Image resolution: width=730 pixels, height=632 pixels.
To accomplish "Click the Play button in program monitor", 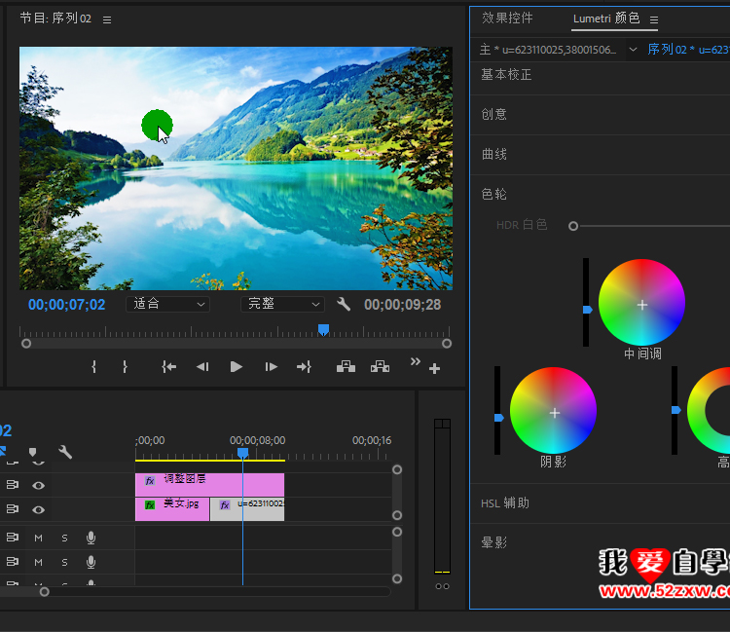I will coord(236,367).
